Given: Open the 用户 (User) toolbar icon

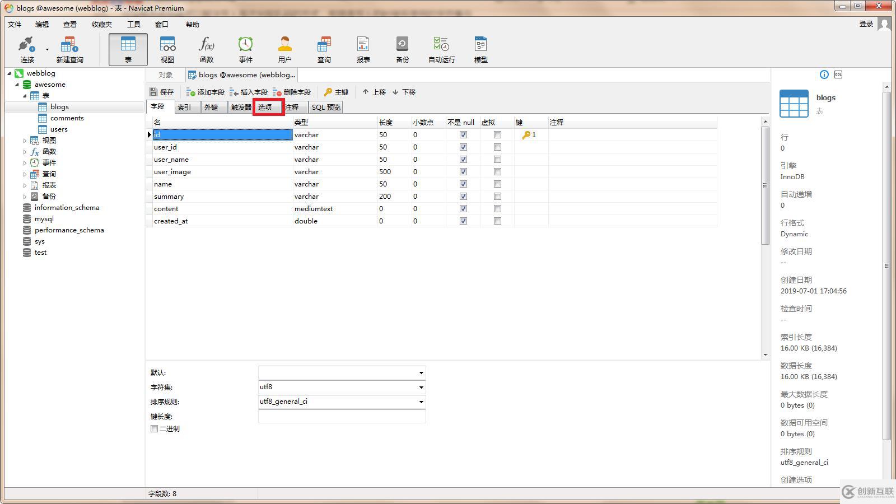Looking at the screenshot, I should tap(284, 49).
